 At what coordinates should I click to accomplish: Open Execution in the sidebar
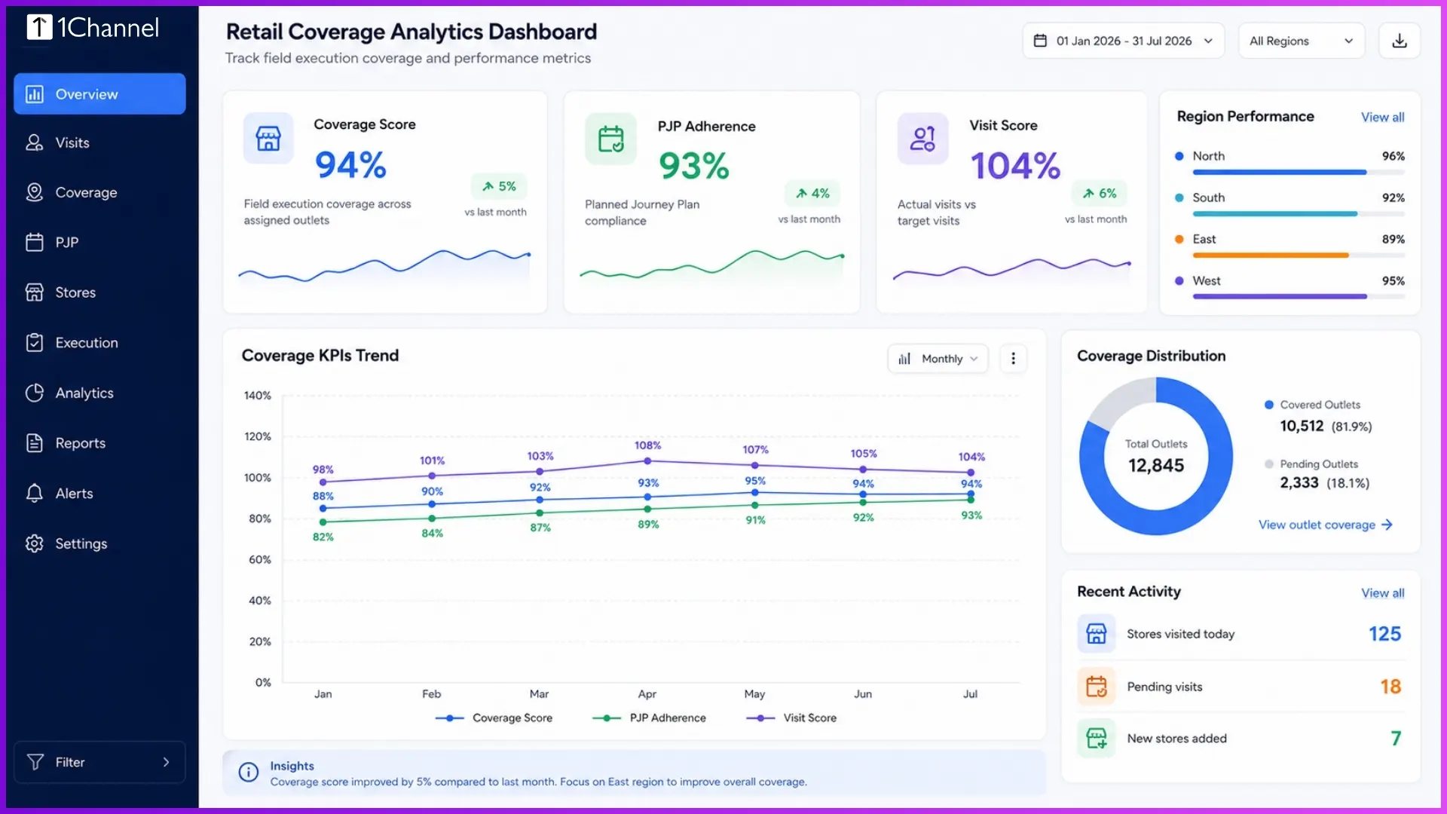pyautogui.click(x=99, y=342)
